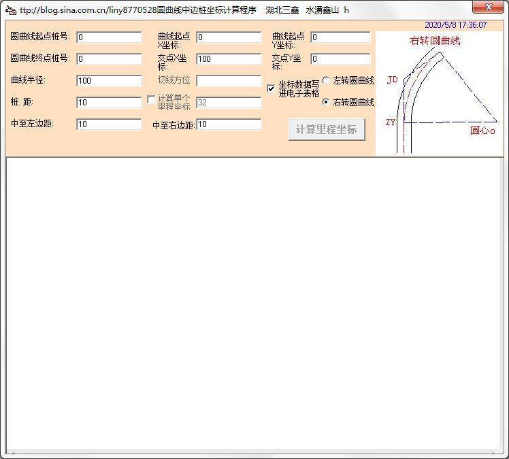Click the 右转圆曲线 curve diagram image
Image resolution: width=509 pixels, height=459 pixels.
point(440,93)
